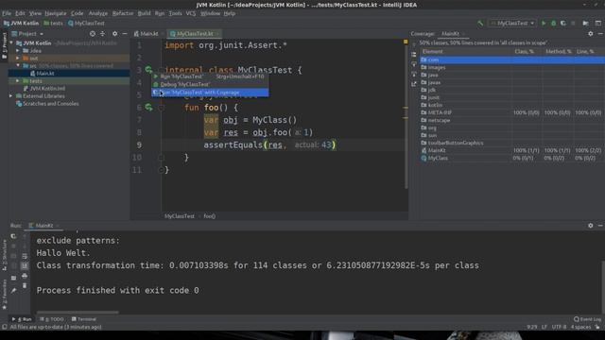Open the Refactor menu
The height and width of the screenshot is (340, 605).
pyautogui.click(x=123, y=13)
